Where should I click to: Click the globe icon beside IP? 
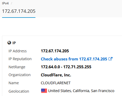(x=9, y=43)
